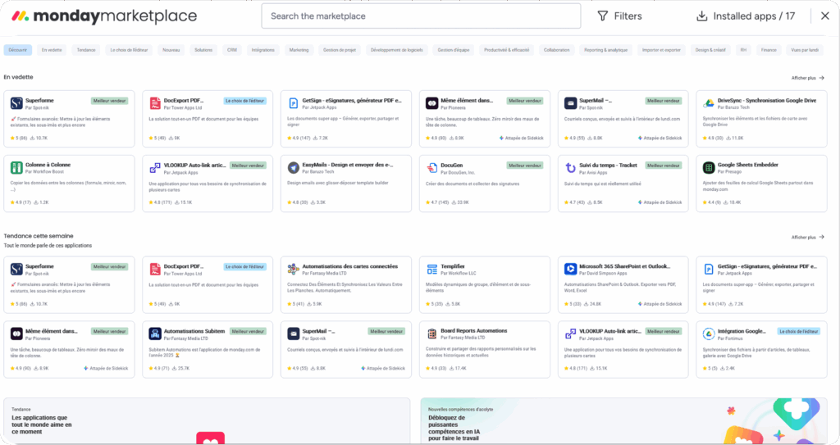This screenshot has height=445, width=840.
Task: Switch to the Finance category tab
Action: click(769, 50)
